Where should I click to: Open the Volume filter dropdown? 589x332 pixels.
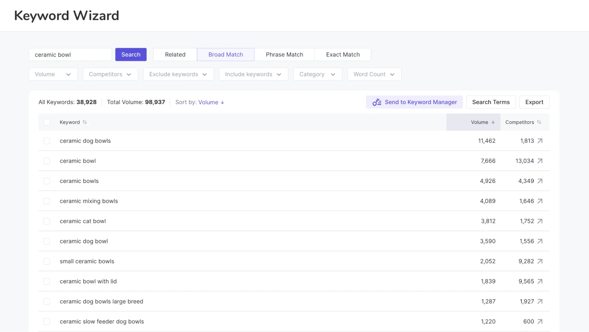(53, 74)
